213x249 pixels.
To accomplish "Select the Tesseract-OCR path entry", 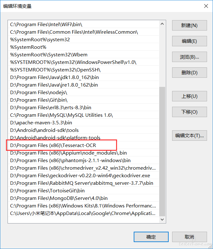I will 83,145.
